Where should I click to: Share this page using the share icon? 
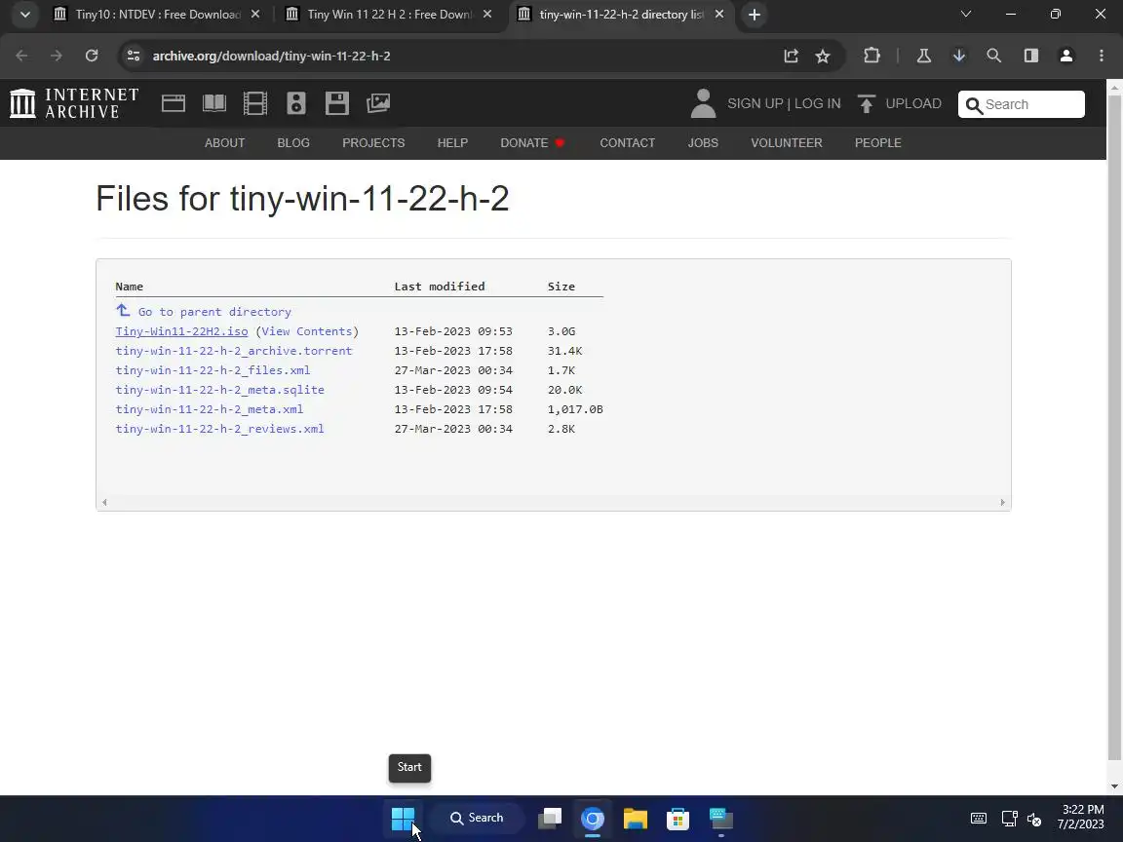coord(791,56)
